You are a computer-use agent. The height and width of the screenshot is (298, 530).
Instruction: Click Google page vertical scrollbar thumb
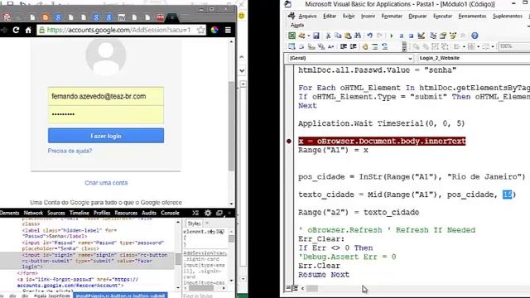click(x=231, y=126)
